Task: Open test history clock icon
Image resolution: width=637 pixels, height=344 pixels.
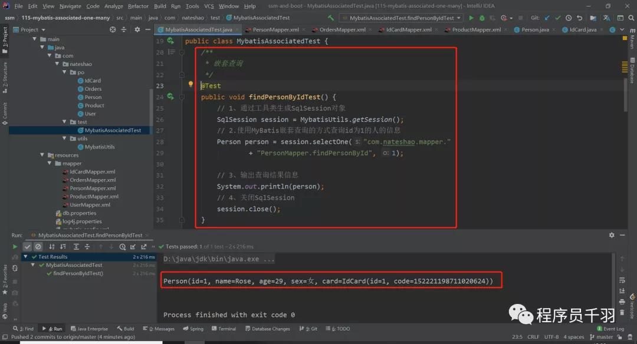Action: point(122,247)
